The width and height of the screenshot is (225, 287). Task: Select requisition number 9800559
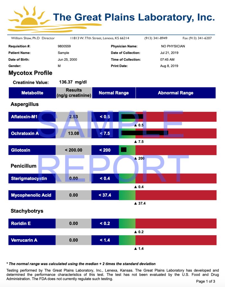[x=64, y=46]
